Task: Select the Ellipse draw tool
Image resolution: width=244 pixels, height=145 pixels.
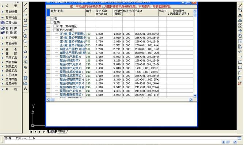Action: click(x=26, y=52)
